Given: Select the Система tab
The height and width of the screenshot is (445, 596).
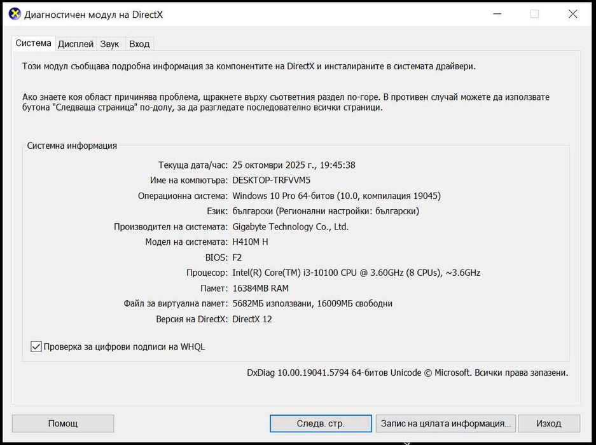Looking at the screenshot, I should point(34,43).
